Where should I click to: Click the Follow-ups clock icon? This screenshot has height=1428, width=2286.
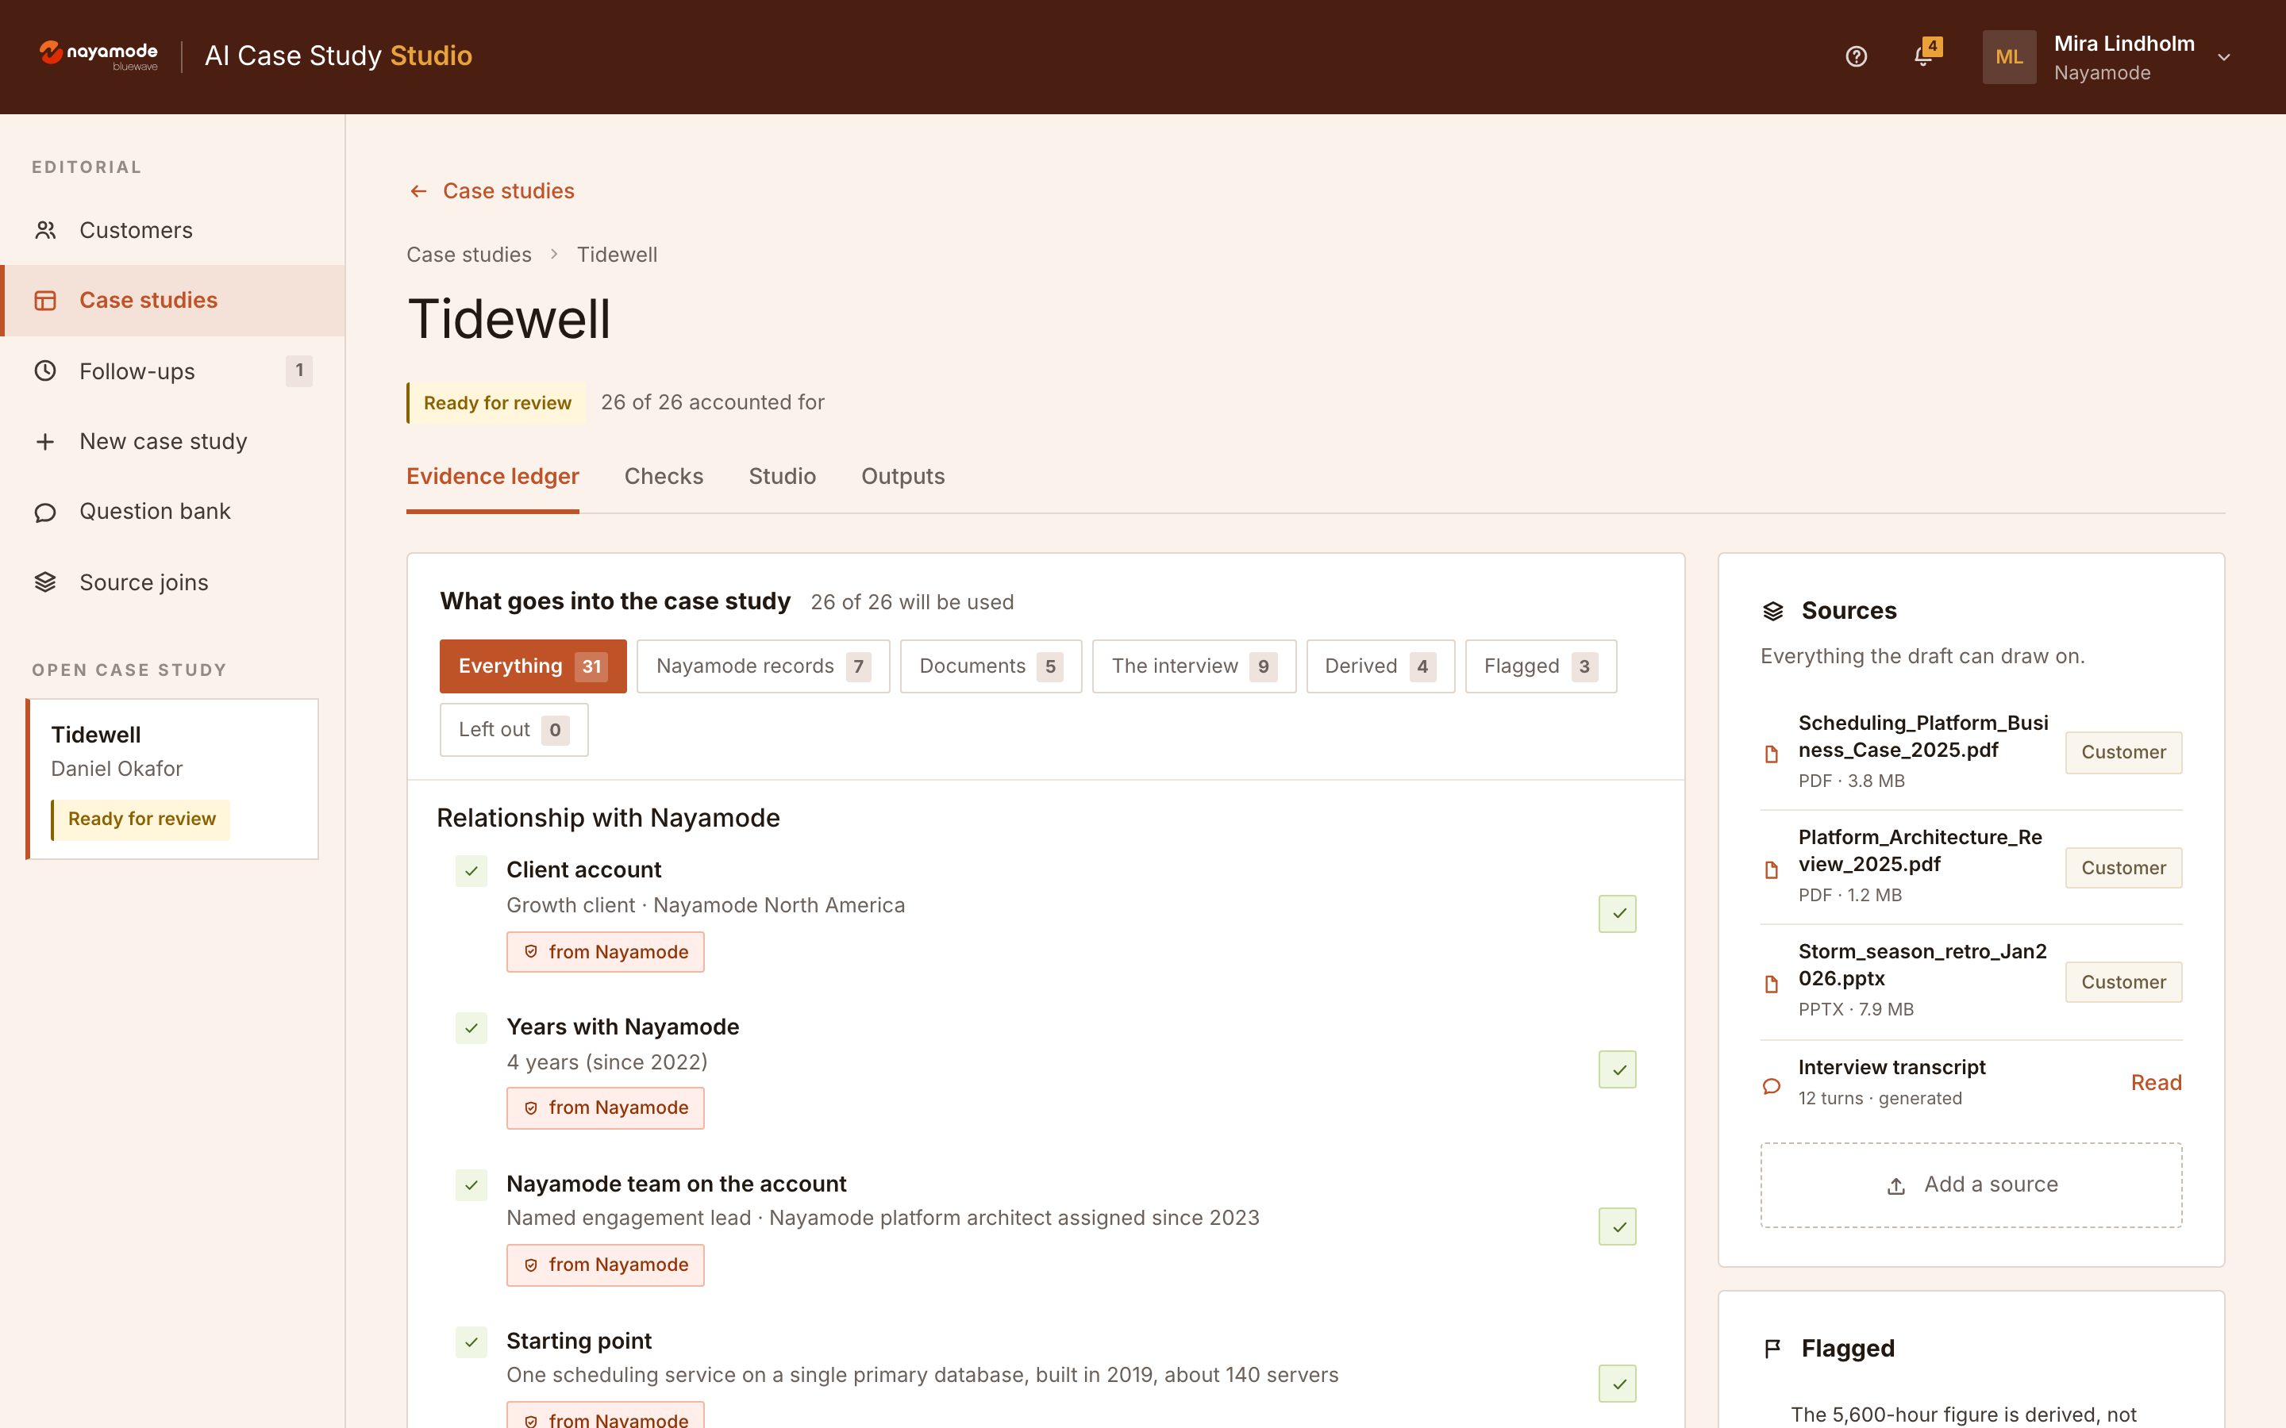tap(45, 371)
